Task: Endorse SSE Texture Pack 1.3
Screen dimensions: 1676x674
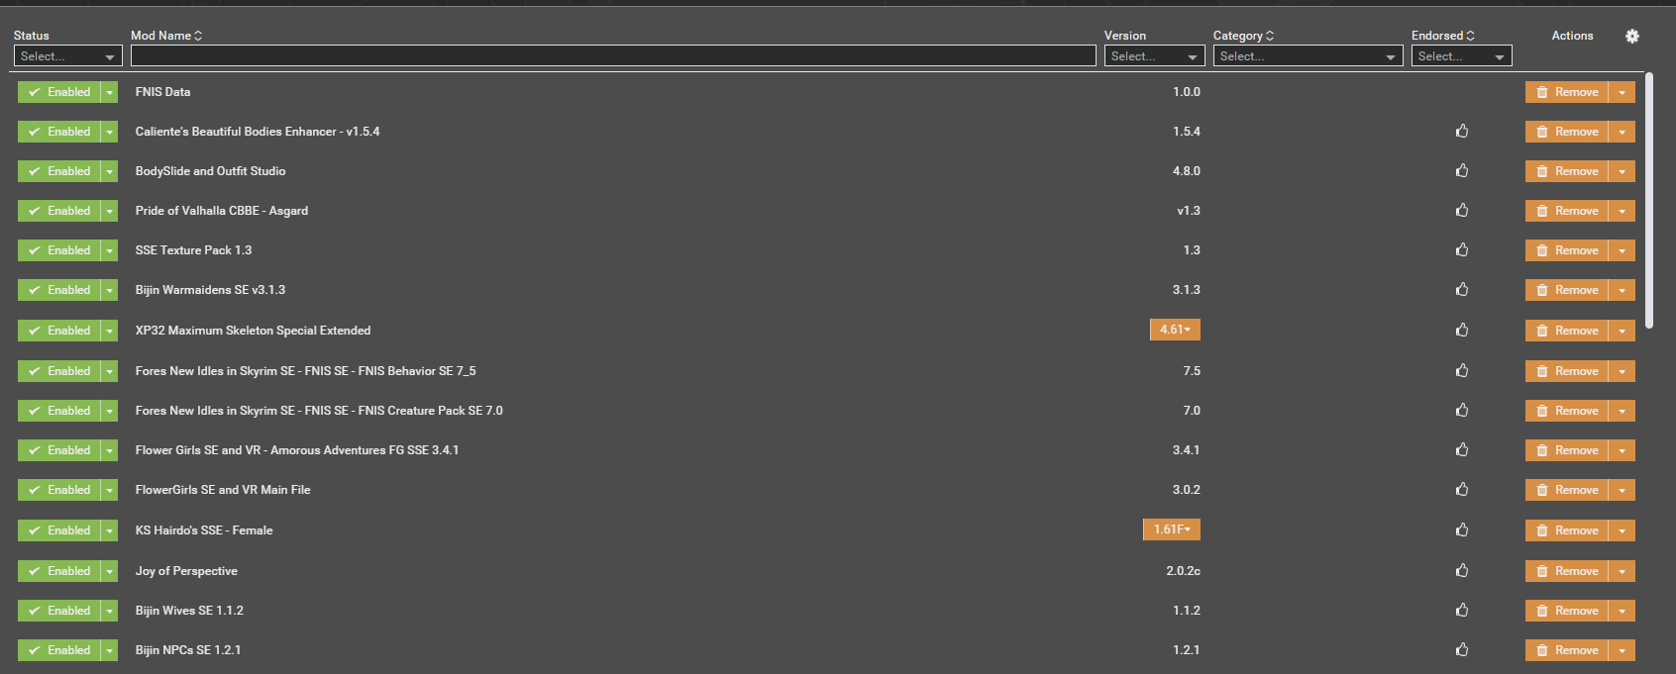Action: tap(1462, 249)
